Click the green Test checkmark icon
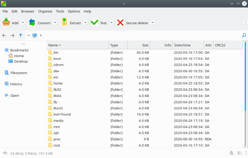 (95, 23)
